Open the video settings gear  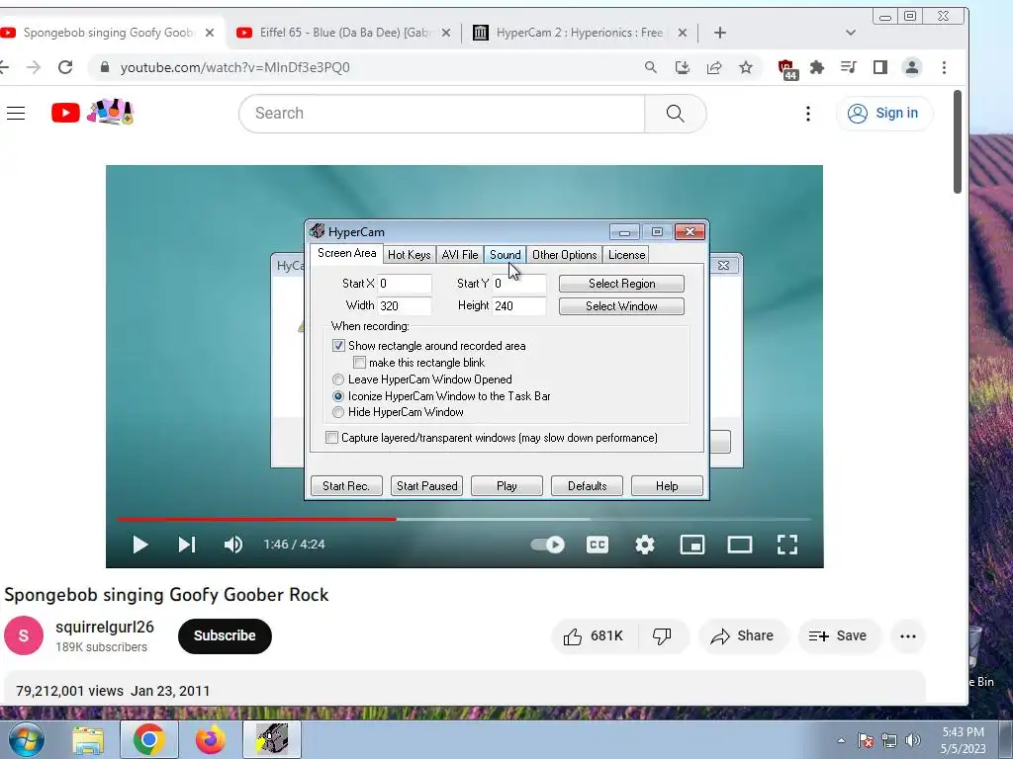[645, 545]
